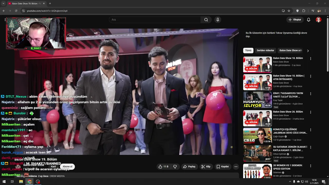Open the Chrome profile avatar

pos(319,11)
